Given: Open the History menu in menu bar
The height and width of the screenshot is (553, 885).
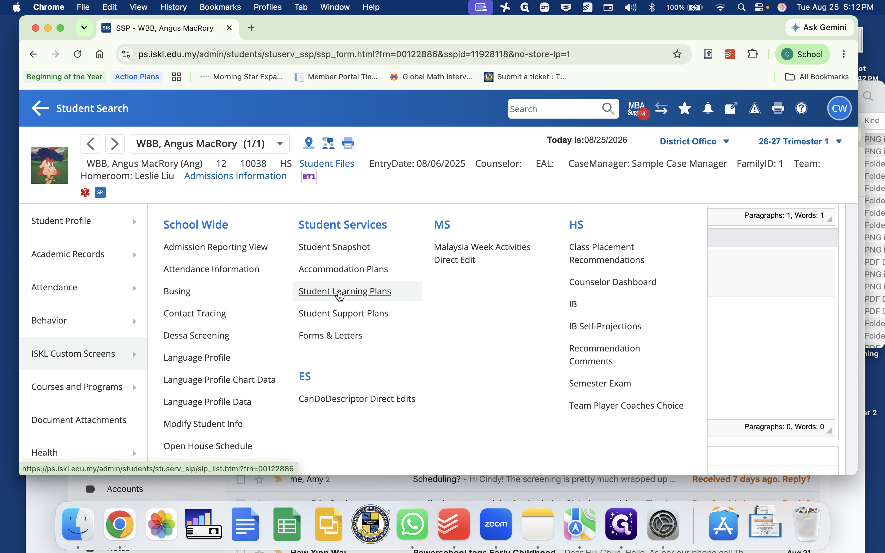Looking at the screenshot, I should [173, 7].
